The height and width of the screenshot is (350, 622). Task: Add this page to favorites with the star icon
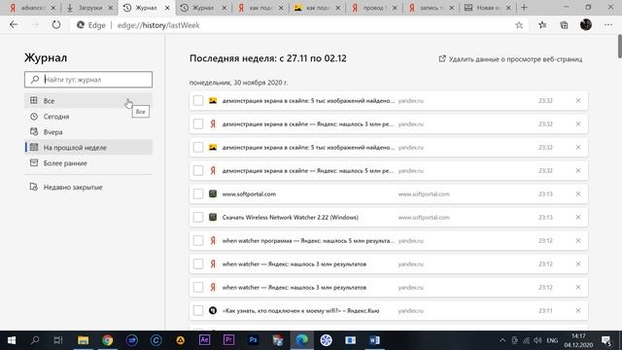click(519, 25)
